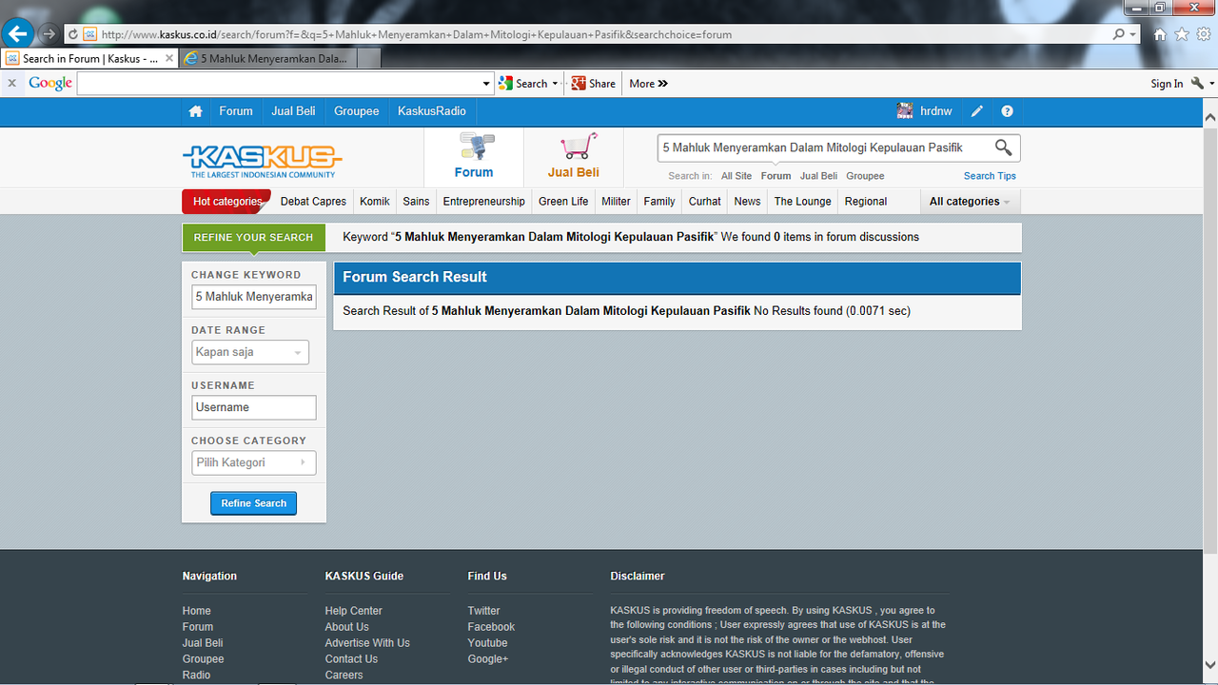This screenshot has height=685, width=1218.
Task: Open the browser Home icon
Action: point(1160,34)
